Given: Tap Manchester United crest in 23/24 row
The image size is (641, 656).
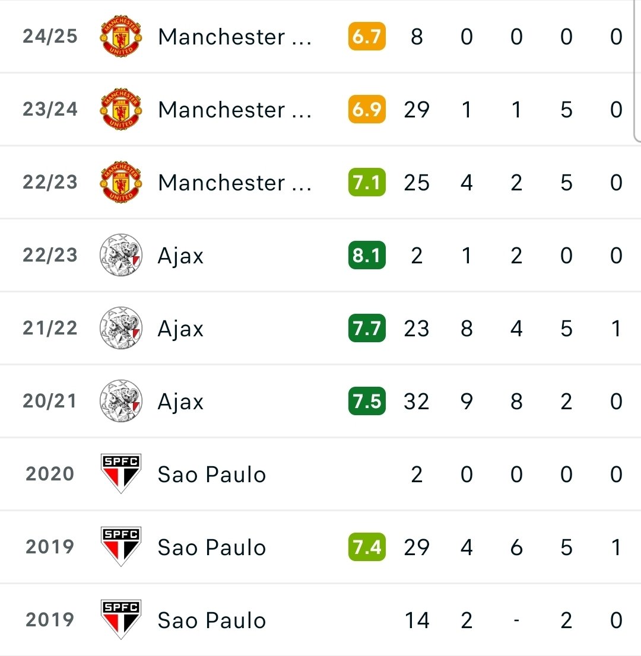Looking at the screenshot, I should point(121,109).
